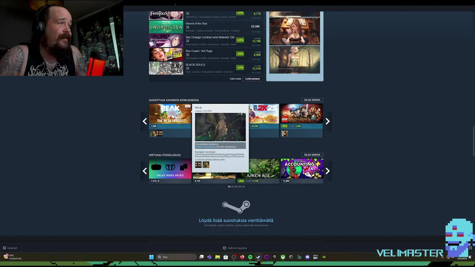
Task: Click the 28,99€ price of Sword of the Sea
Action: pyautogui.click(x=255, y=27)
